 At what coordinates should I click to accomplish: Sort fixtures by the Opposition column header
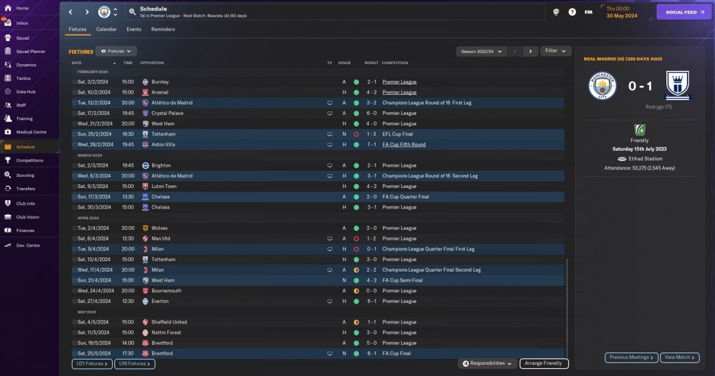tap(152, 63)
